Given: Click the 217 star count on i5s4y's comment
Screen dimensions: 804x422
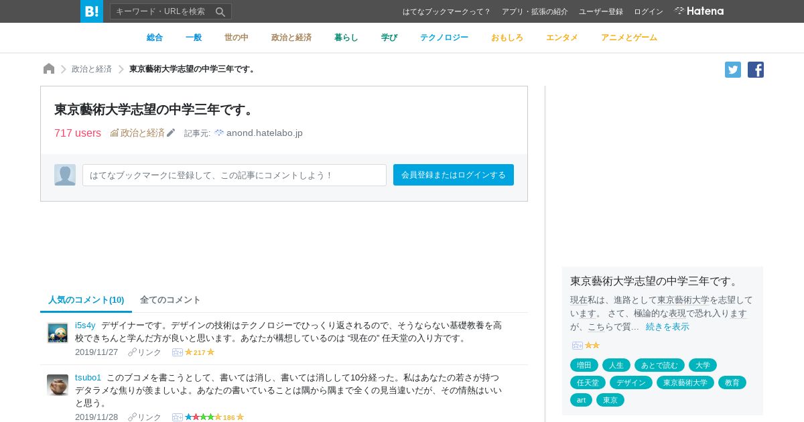Looking at the screenshot, I should (200, 352).
